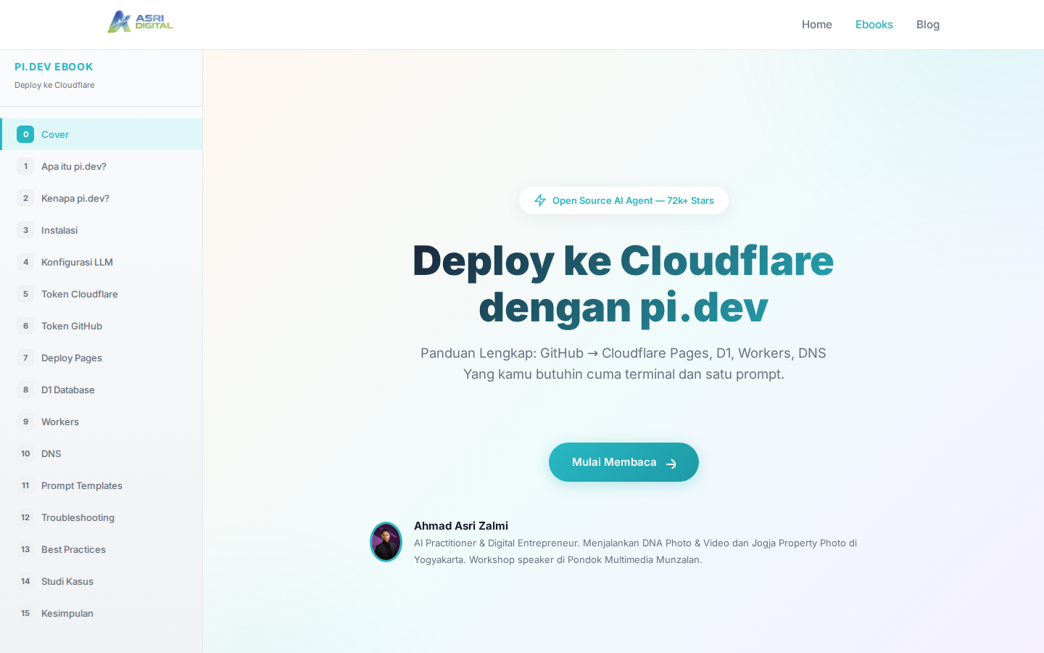1044x653 pixels.
Task: Click the chapter 15 number badge
Action: [x=25, y=613]
